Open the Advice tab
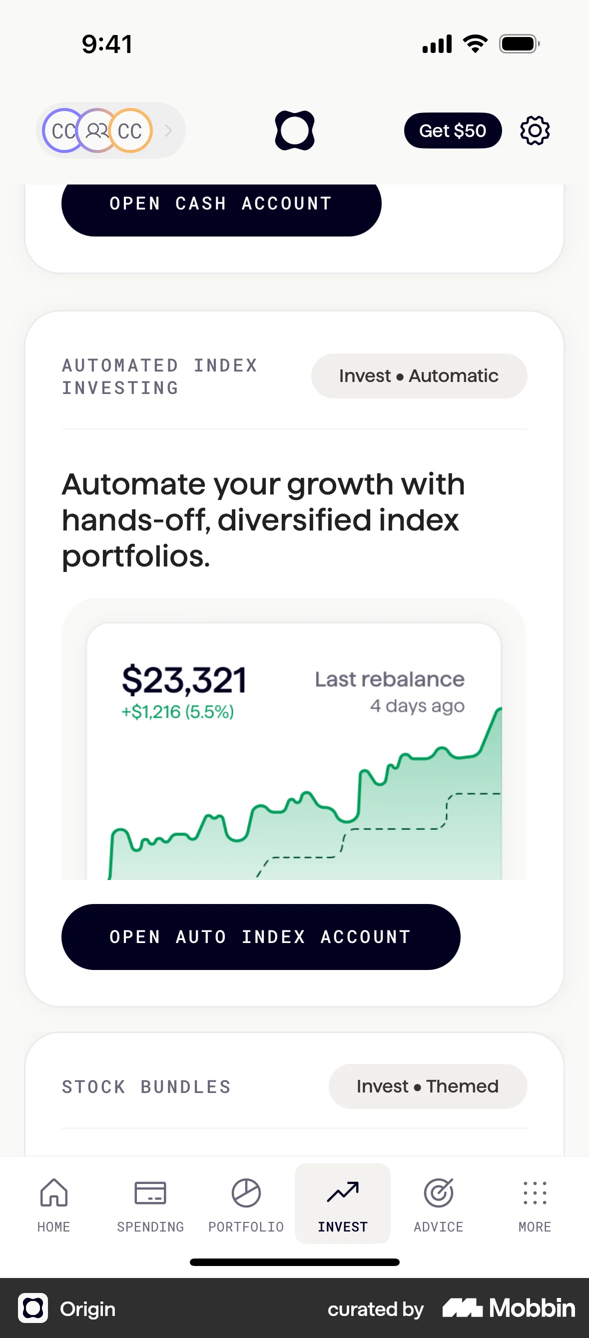 coord(439,1203)
